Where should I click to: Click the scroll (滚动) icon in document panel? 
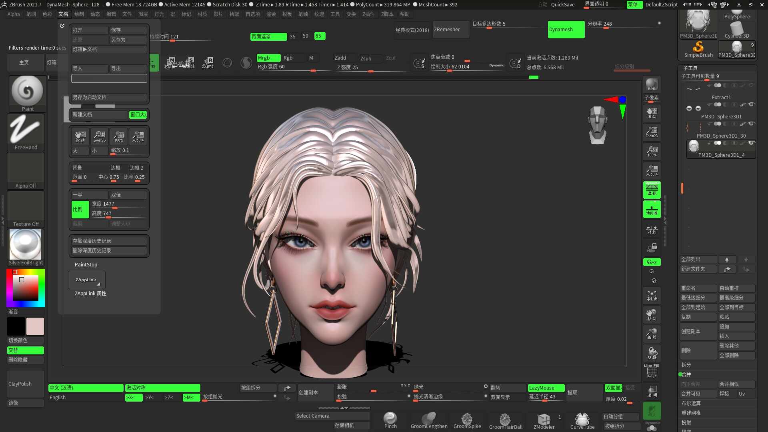80,136
